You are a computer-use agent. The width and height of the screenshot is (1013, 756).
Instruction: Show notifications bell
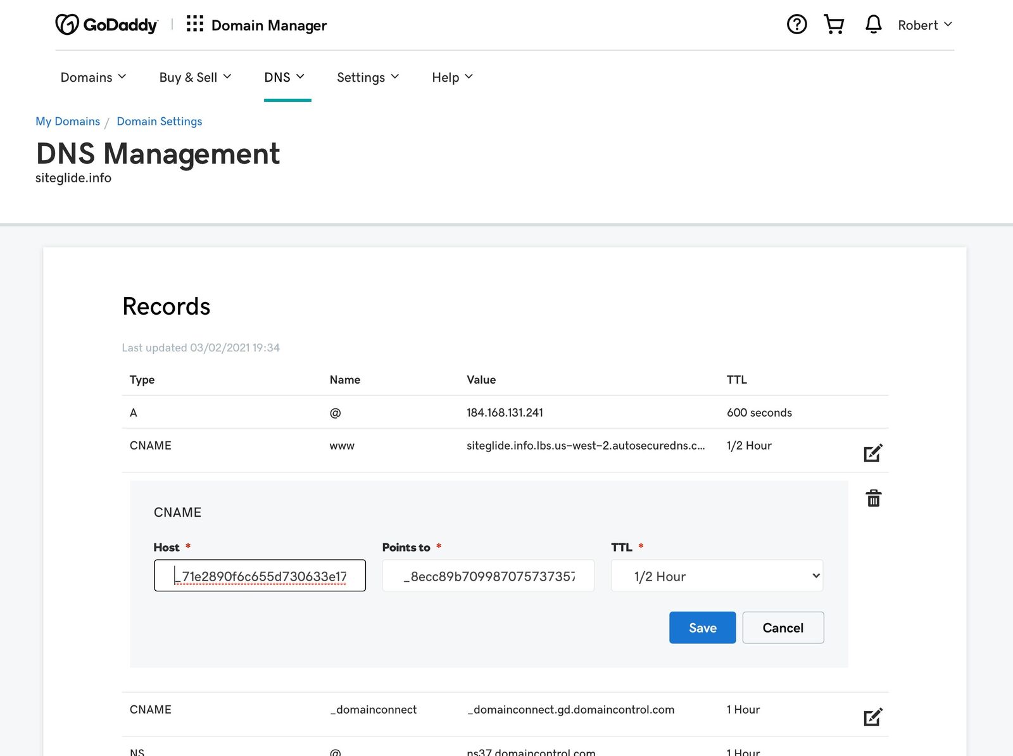tap(873, 25)
